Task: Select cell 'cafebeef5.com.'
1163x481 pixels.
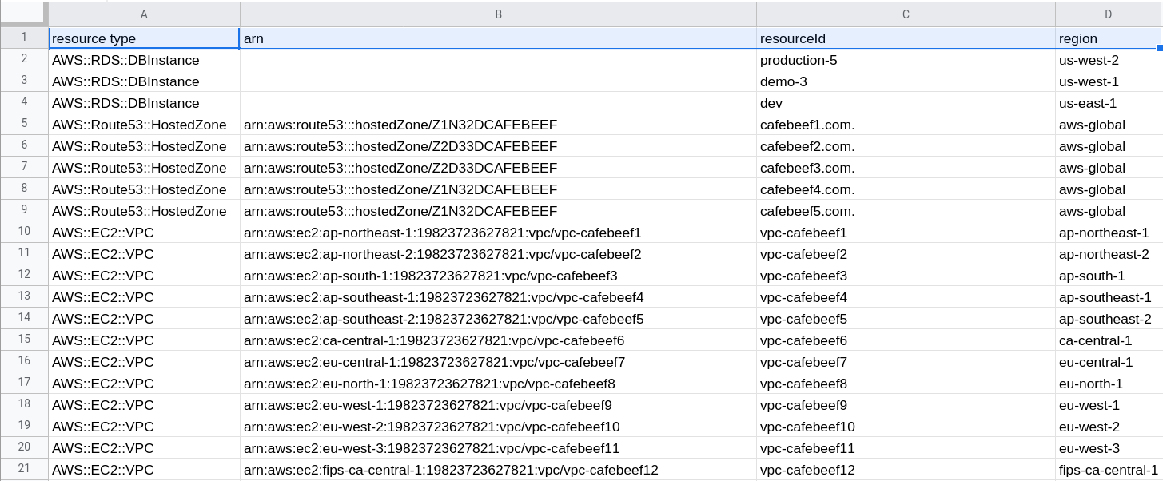Action: click(906, 210)
